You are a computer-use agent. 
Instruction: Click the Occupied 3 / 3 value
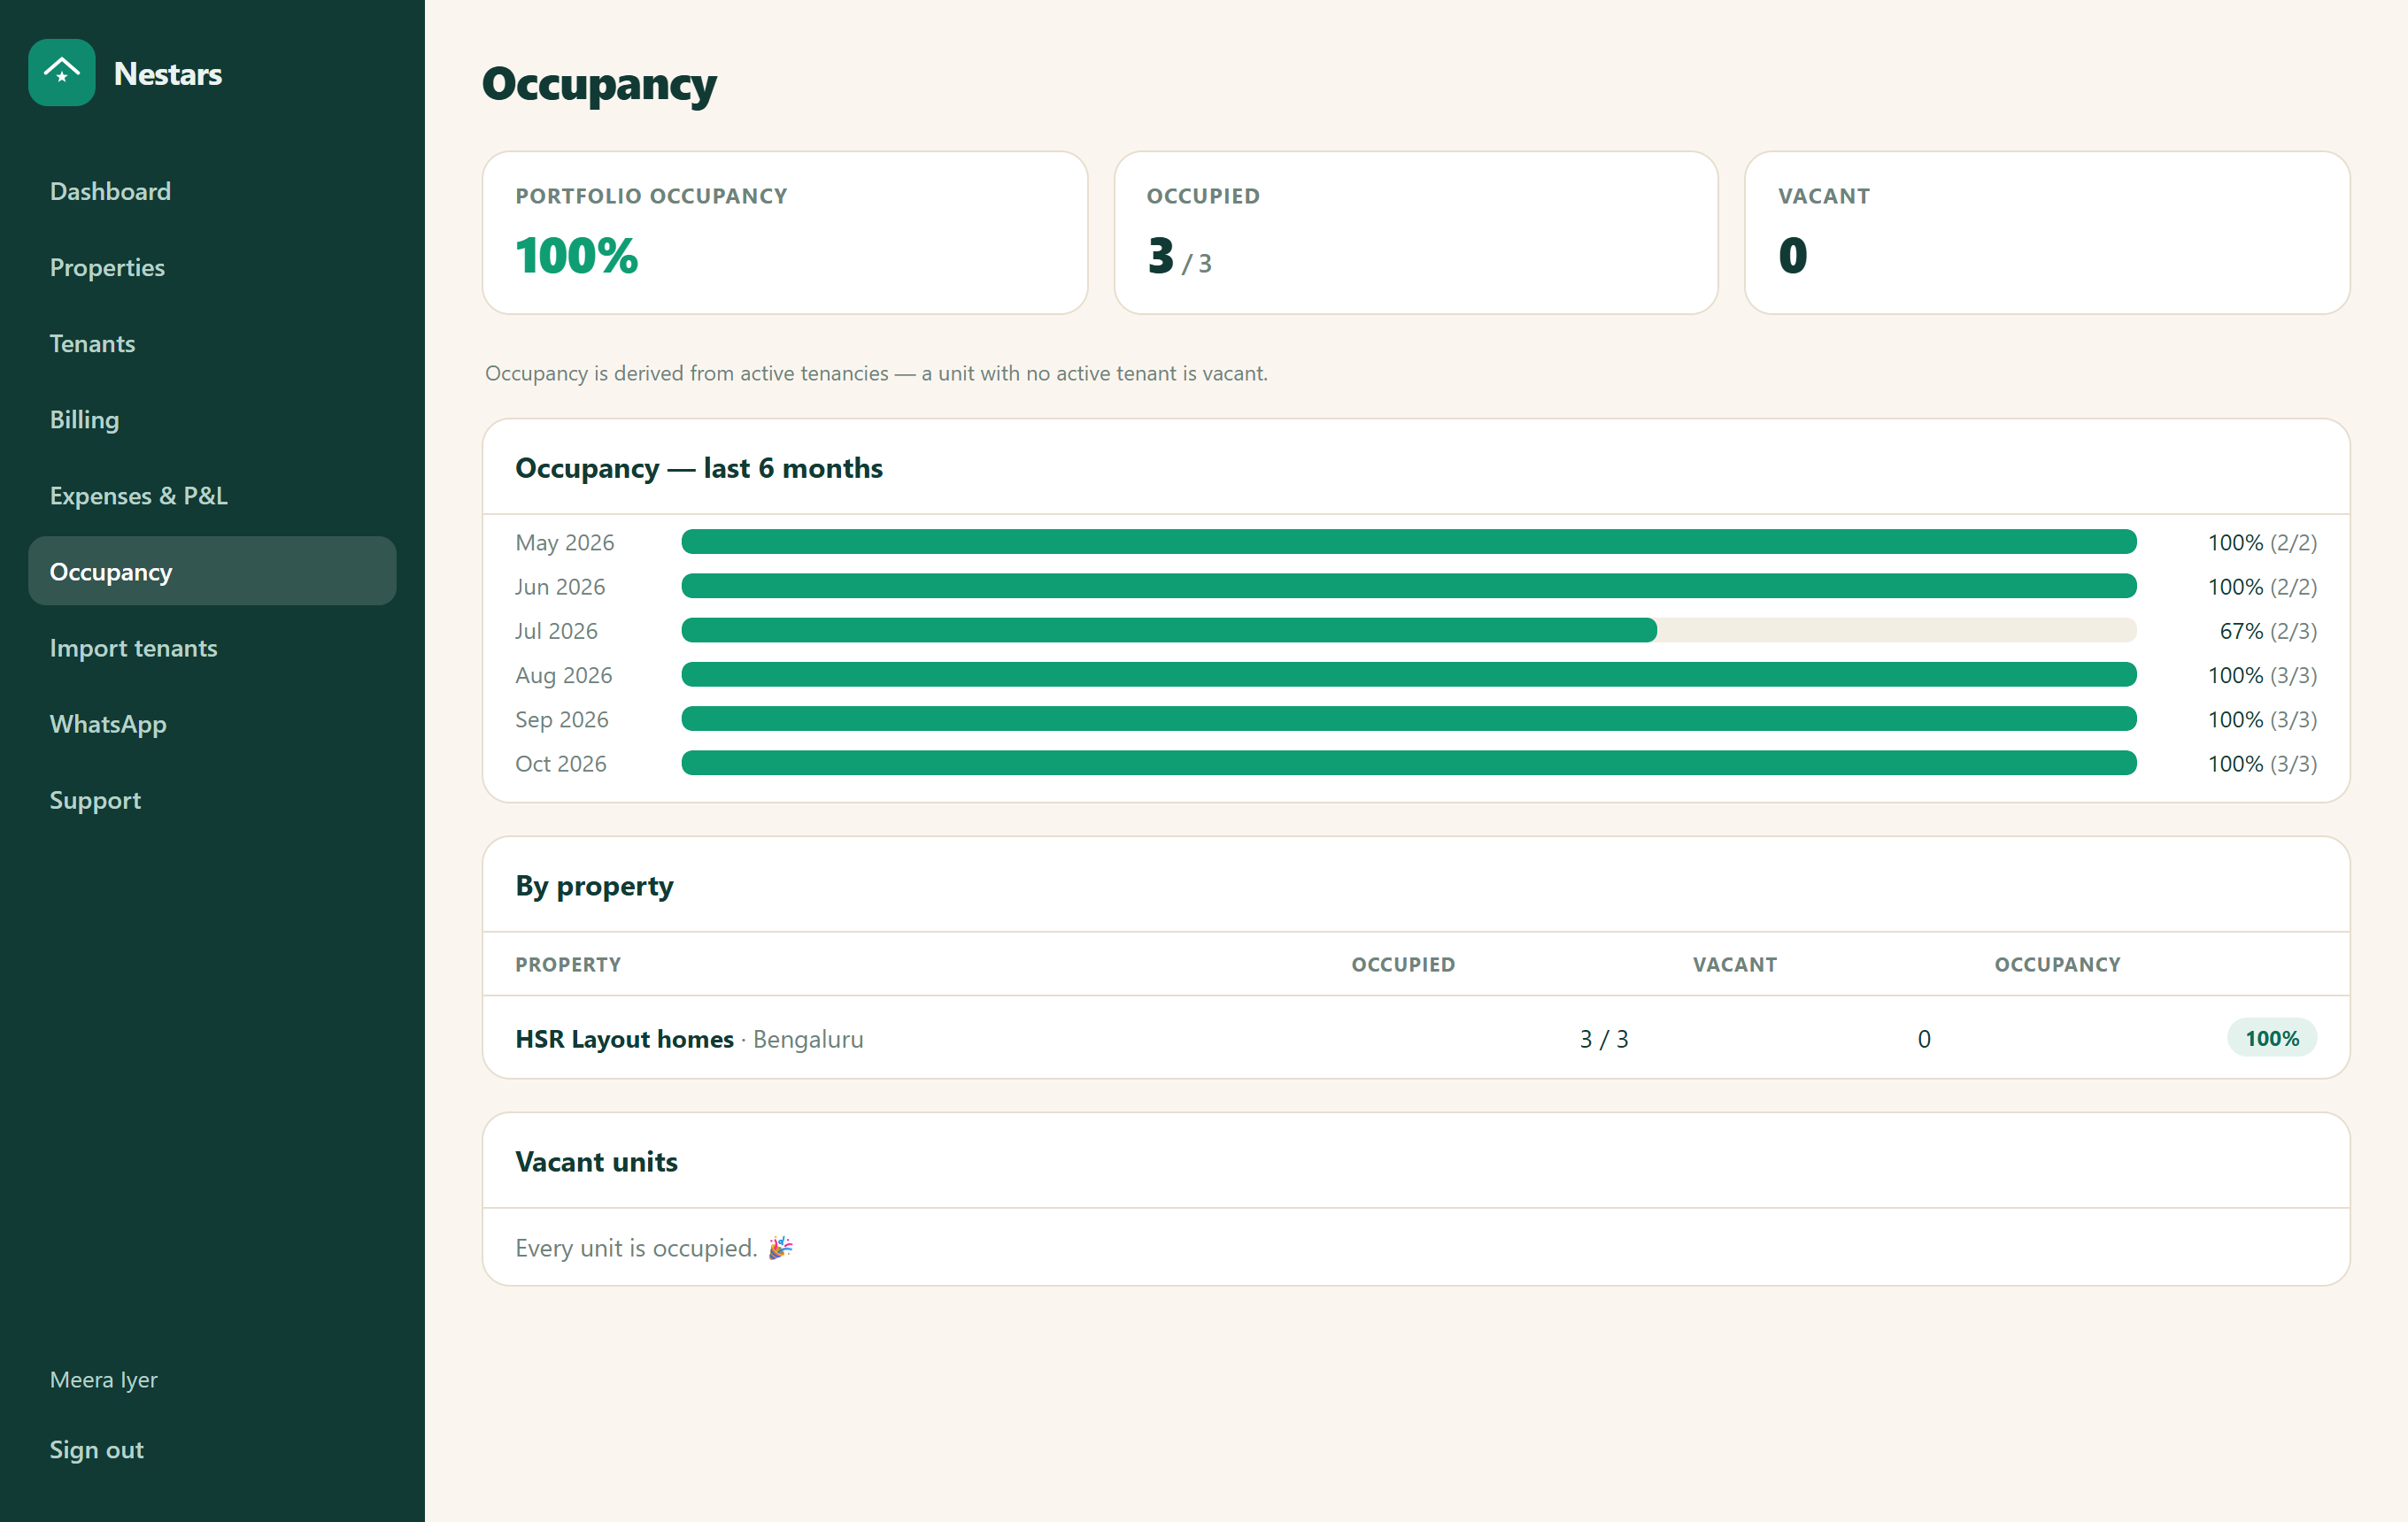pos(1179,256)
